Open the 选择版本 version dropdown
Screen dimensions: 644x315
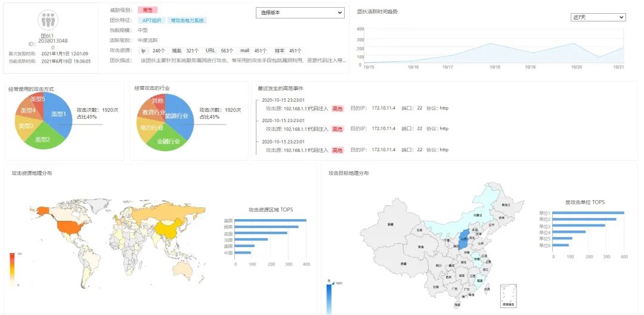300,13
